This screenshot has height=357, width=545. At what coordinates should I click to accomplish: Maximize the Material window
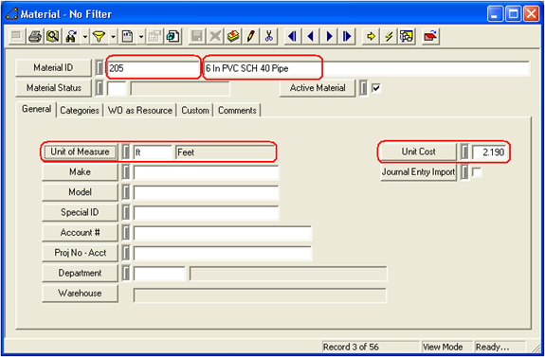pyautogui.click(x=514, y=14)
